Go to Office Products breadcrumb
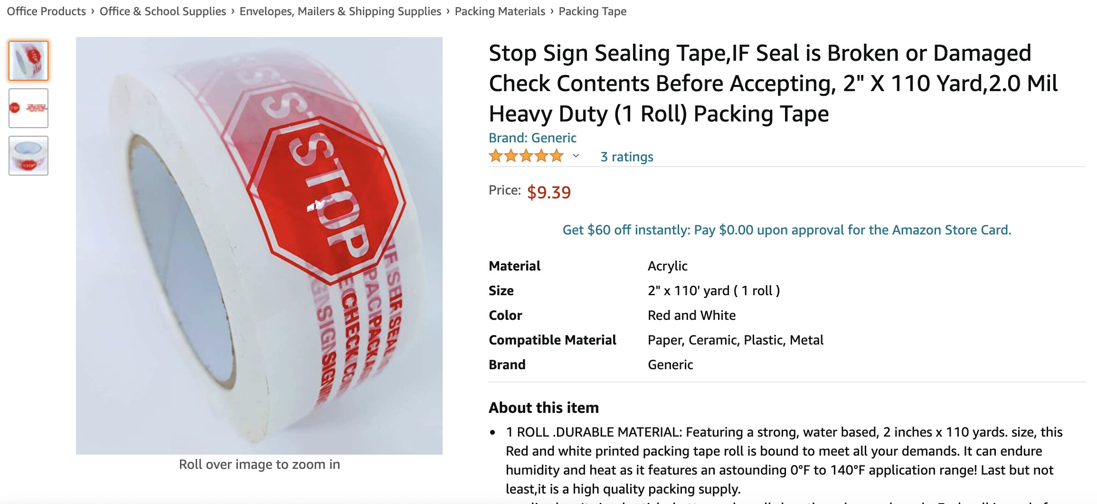Image resolution: width=1097 pixels, height=504 pixels. 46,11
